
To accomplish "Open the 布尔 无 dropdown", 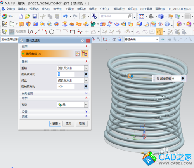I will tap(86, 105).
